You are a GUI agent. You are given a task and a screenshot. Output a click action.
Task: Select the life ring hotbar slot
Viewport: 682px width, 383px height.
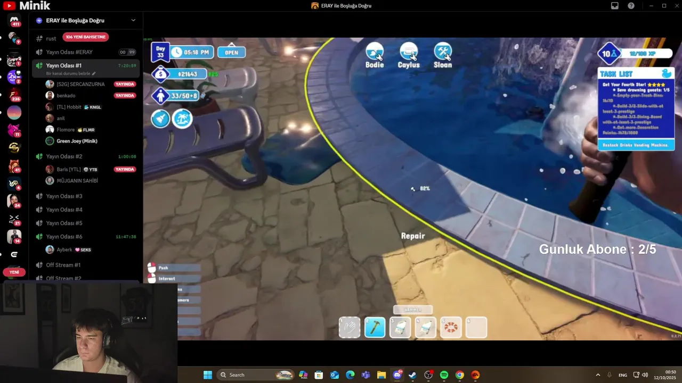click(451, 328)
